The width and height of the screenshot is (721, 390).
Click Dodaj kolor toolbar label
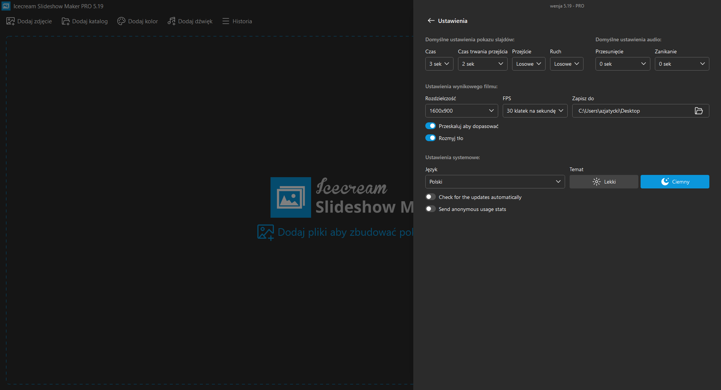[143, 21]
